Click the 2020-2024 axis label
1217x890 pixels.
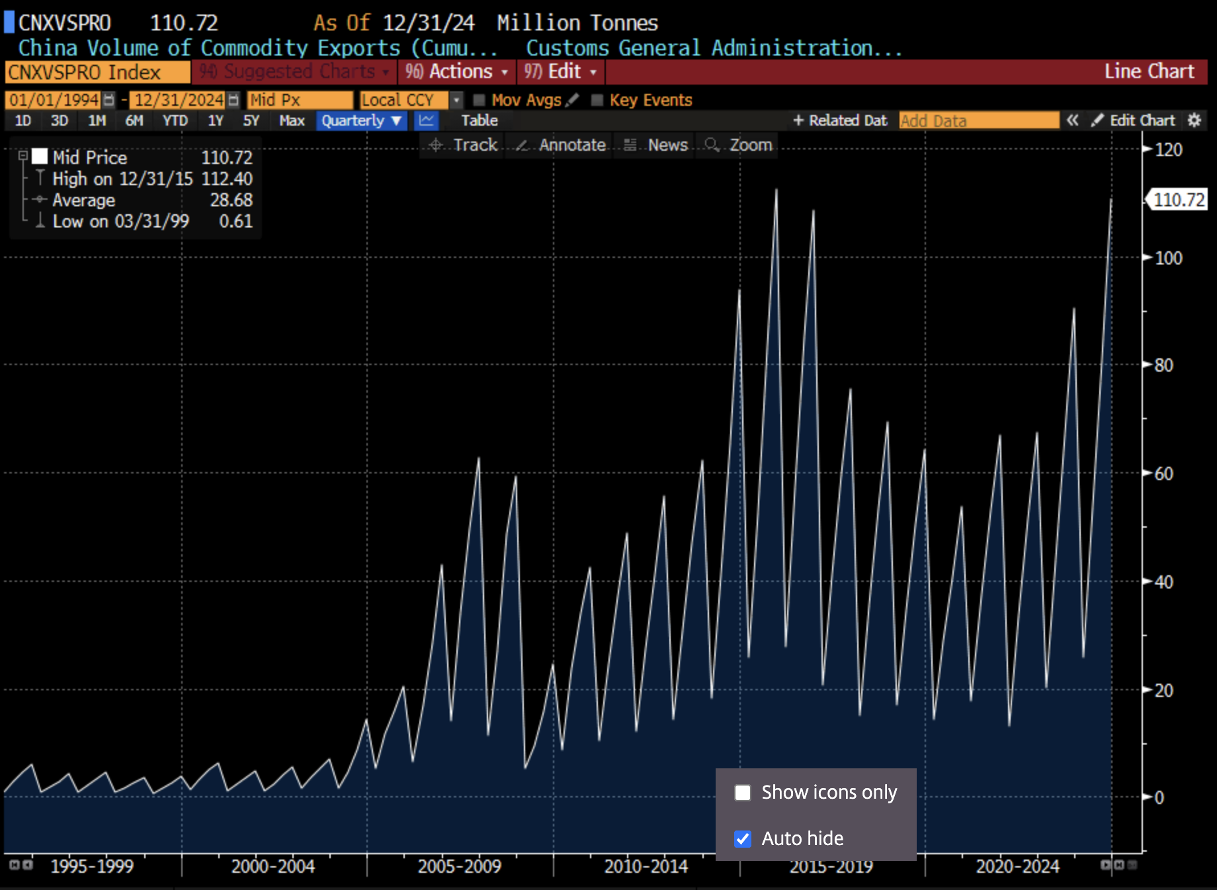1018,866
